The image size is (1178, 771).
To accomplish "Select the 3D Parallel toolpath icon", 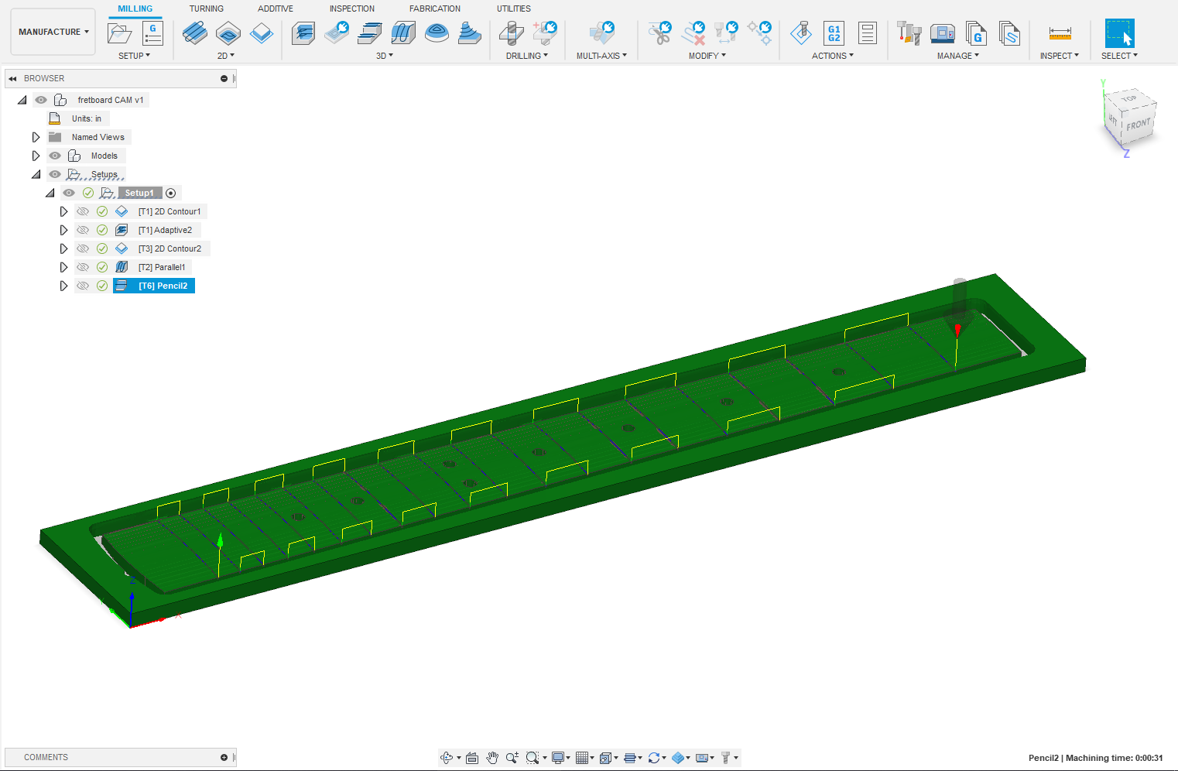I will [403, 33].
